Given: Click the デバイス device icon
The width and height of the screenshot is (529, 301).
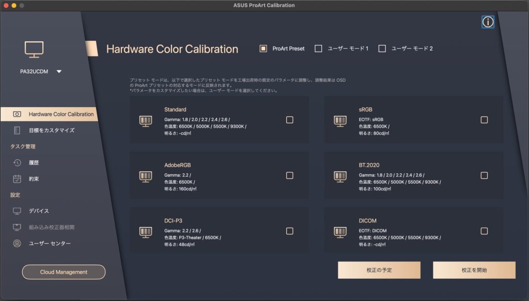Looking at the screenshot, I should click(17, 211).
